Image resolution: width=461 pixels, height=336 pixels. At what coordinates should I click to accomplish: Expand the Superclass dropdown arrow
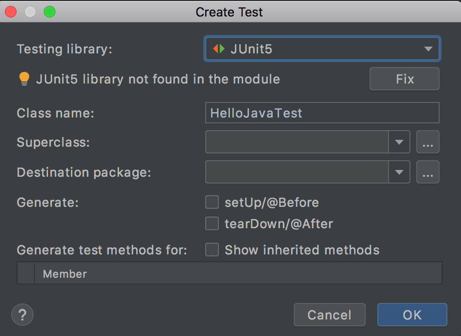pos(399,142)
